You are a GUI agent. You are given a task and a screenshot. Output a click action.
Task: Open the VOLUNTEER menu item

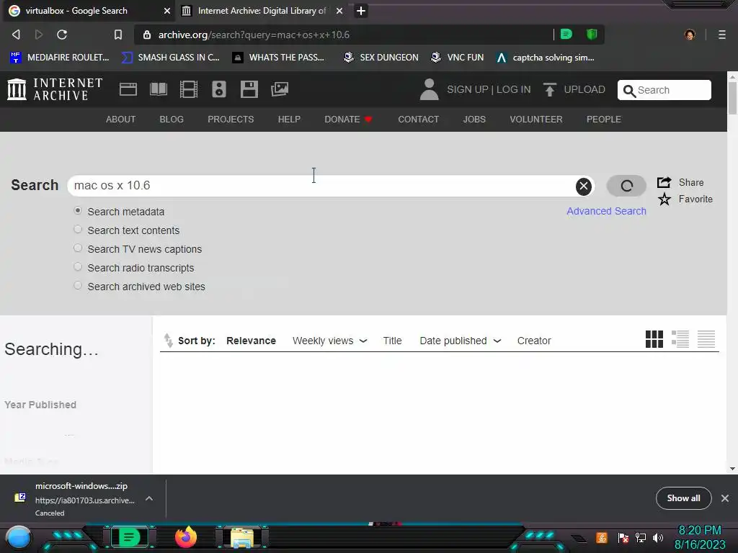click(536, 120)
